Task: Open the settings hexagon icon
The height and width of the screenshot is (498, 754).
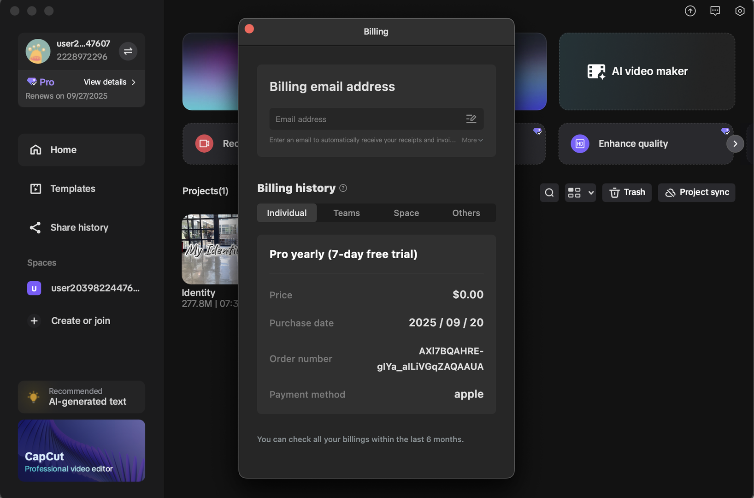Action: point(740,11)
